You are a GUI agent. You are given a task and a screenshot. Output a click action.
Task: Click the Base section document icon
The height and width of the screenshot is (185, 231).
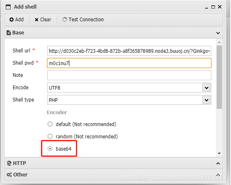[9, 33]
